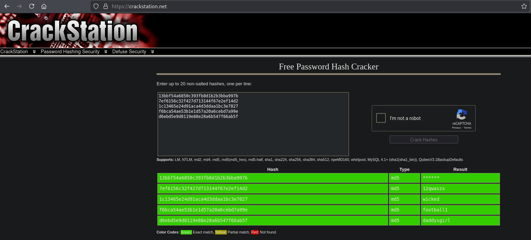Go to browser home page icon
The width and height of the screenshot is (531, 240).
(x=44, y=6)
